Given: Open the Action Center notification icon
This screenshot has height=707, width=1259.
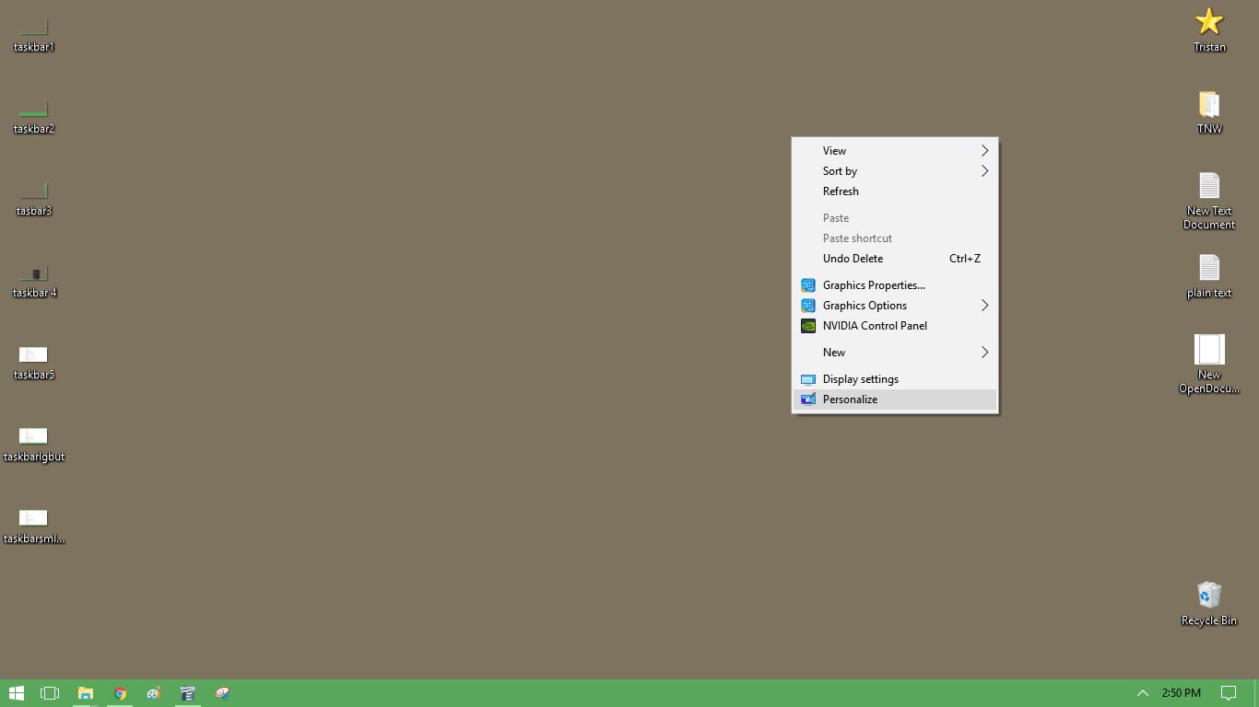Looking at the screenshot, I should 1229,693.
